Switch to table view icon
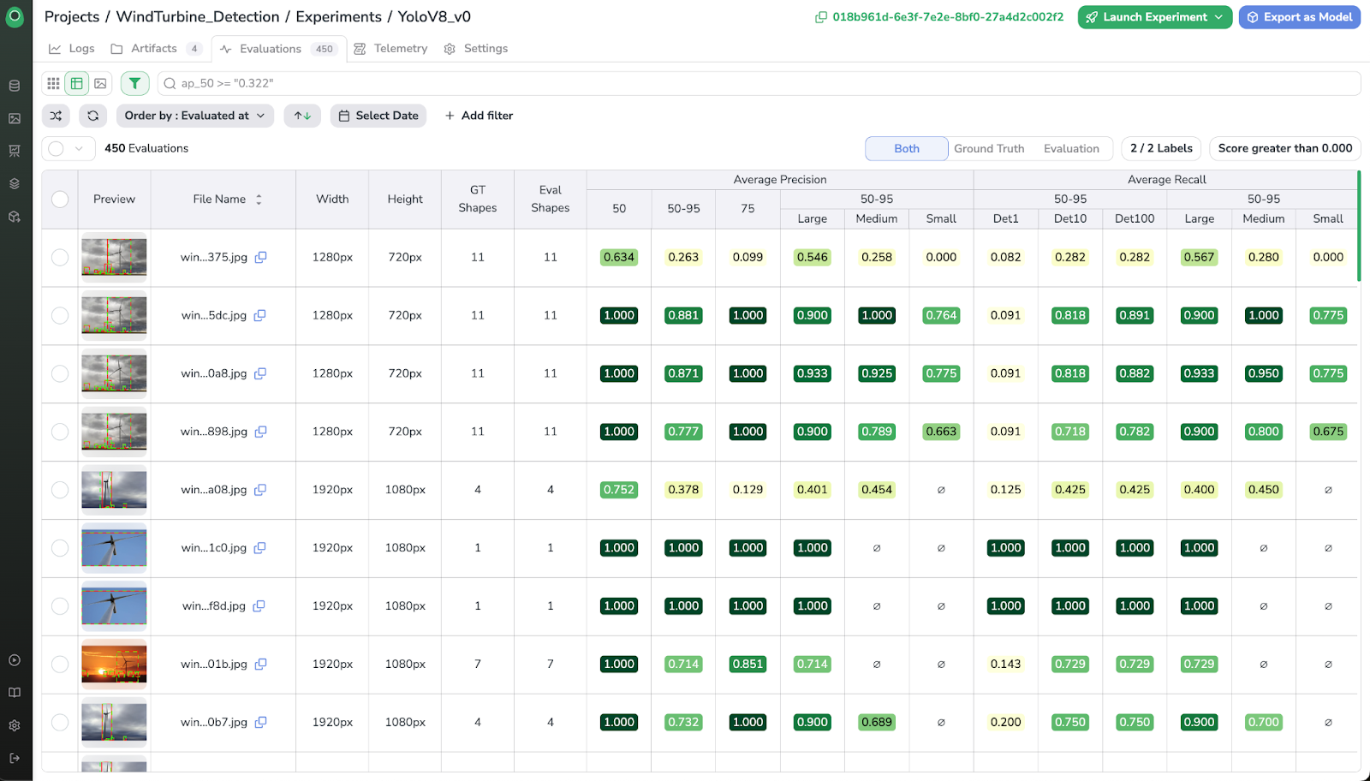 coord(77,83)
